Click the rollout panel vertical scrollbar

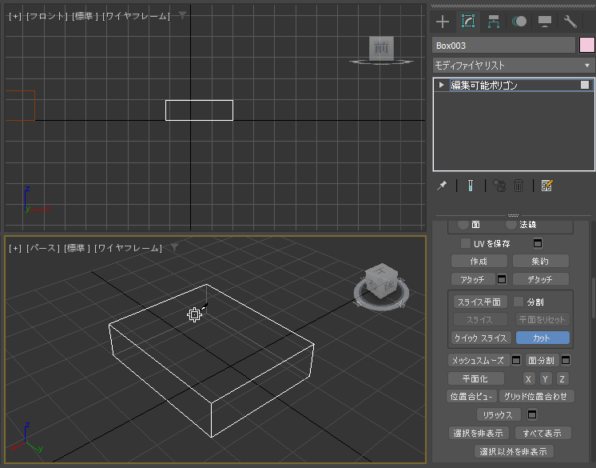click(x=594, y=297)
